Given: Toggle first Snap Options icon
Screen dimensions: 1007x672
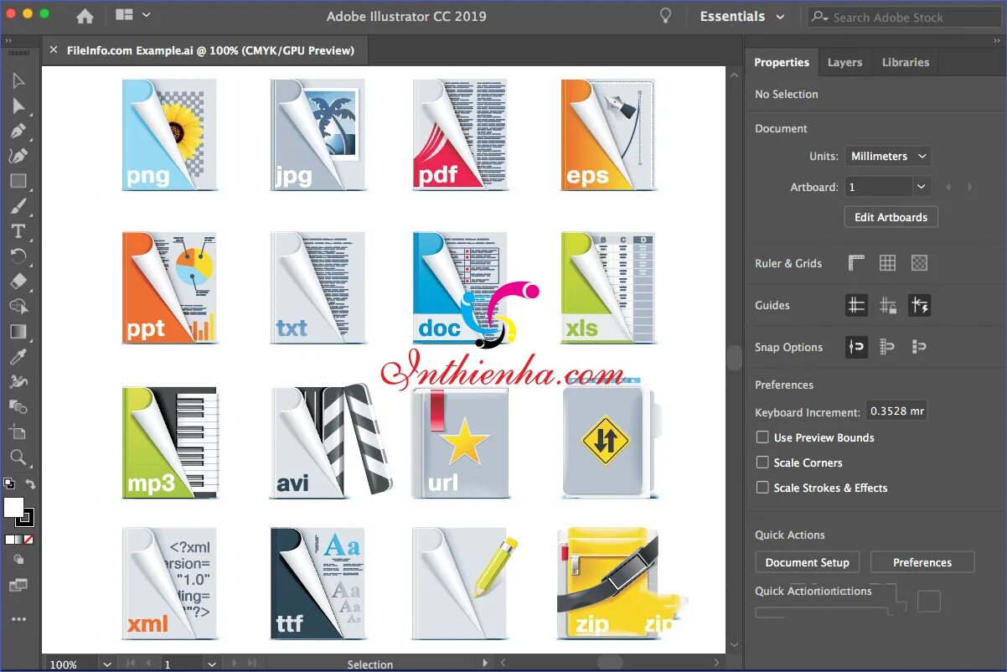Looking at the screenshot, I should [x=856, y=347].
